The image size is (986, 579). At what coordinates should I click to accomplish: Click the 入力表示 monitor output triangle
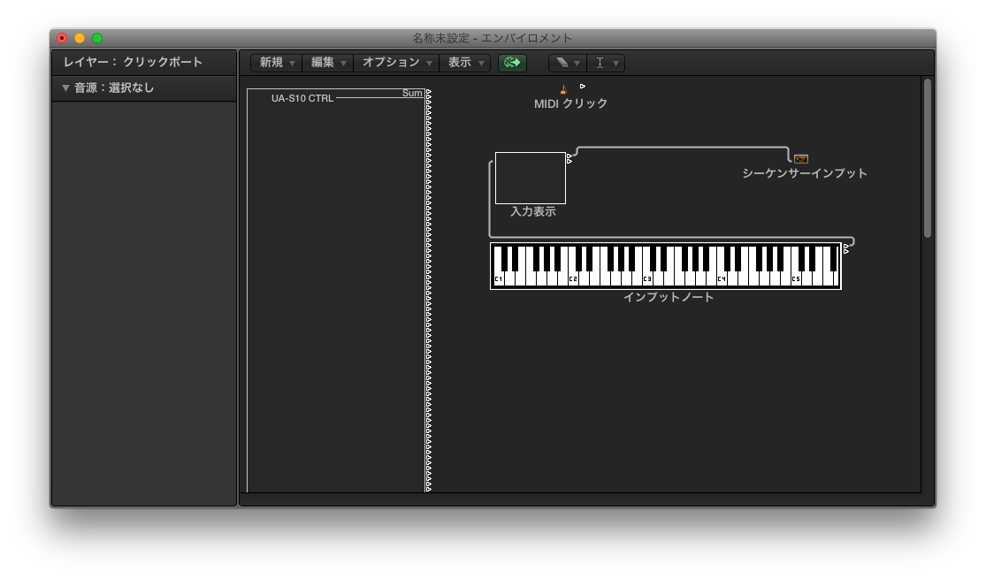click(x=569, y=156)
